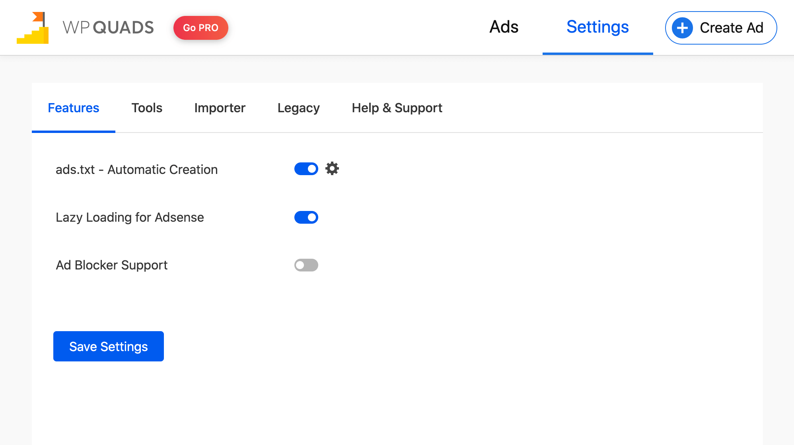
Task: Click the "ads.txt - Automatic Creation" label
Action: [x=136, y=170]
